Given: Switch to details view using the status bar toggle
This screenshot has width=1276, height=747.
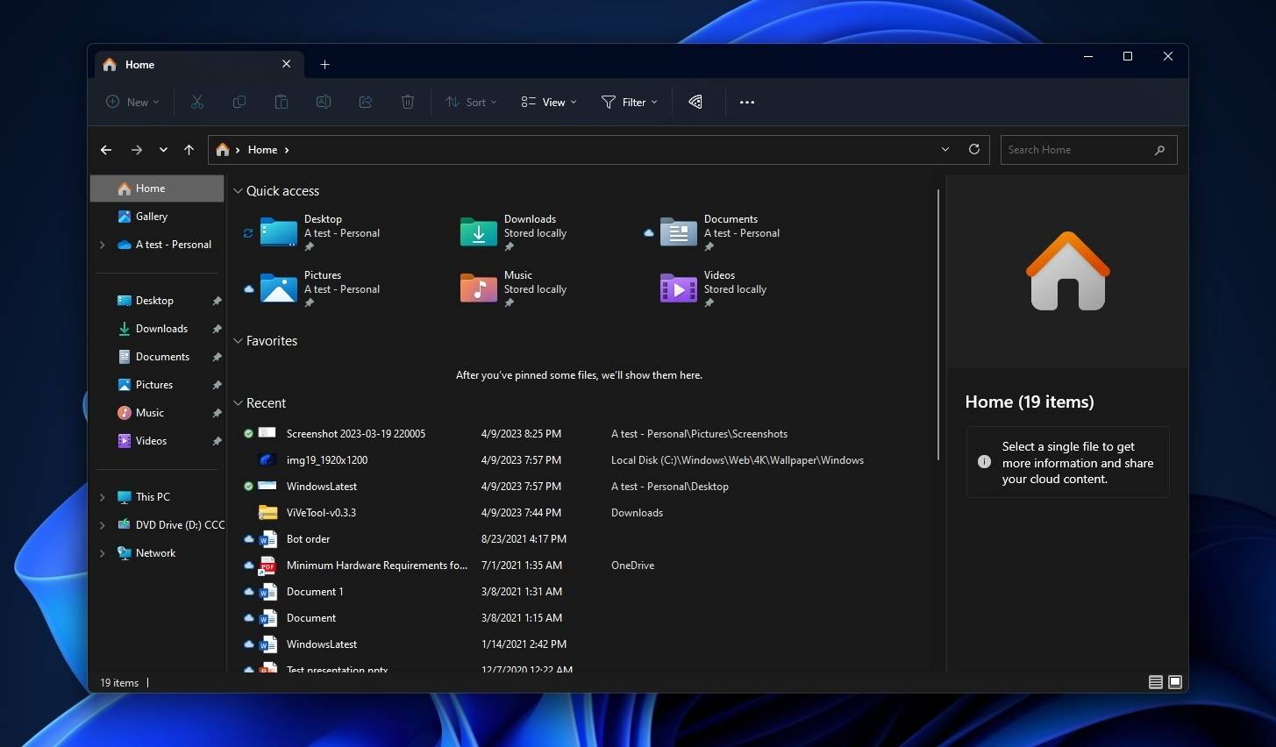Looking at the screenshot, I should click(1156, 681).
